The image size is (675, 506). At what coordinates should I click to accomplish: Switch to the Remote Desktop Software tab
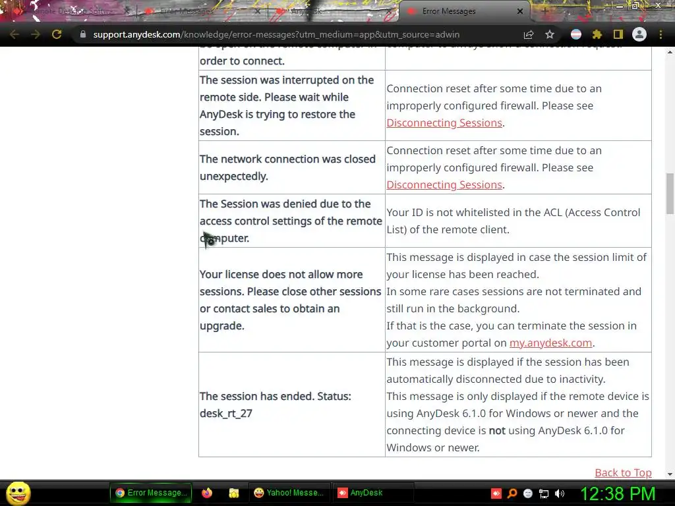click(71, 11)
